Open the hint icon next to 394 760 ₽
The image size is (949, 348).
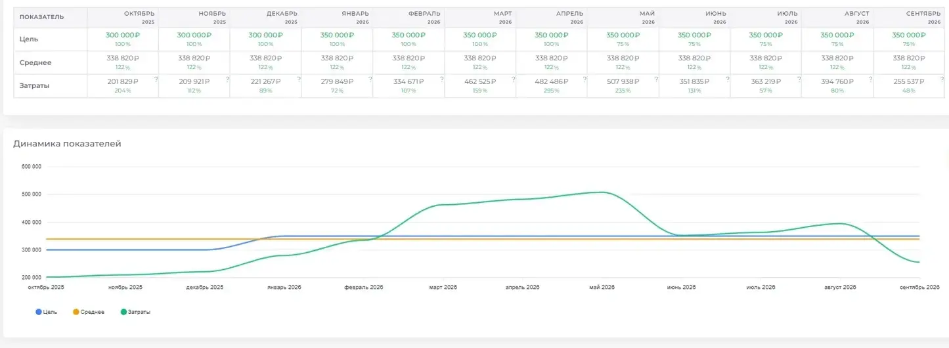coord(871,79)
